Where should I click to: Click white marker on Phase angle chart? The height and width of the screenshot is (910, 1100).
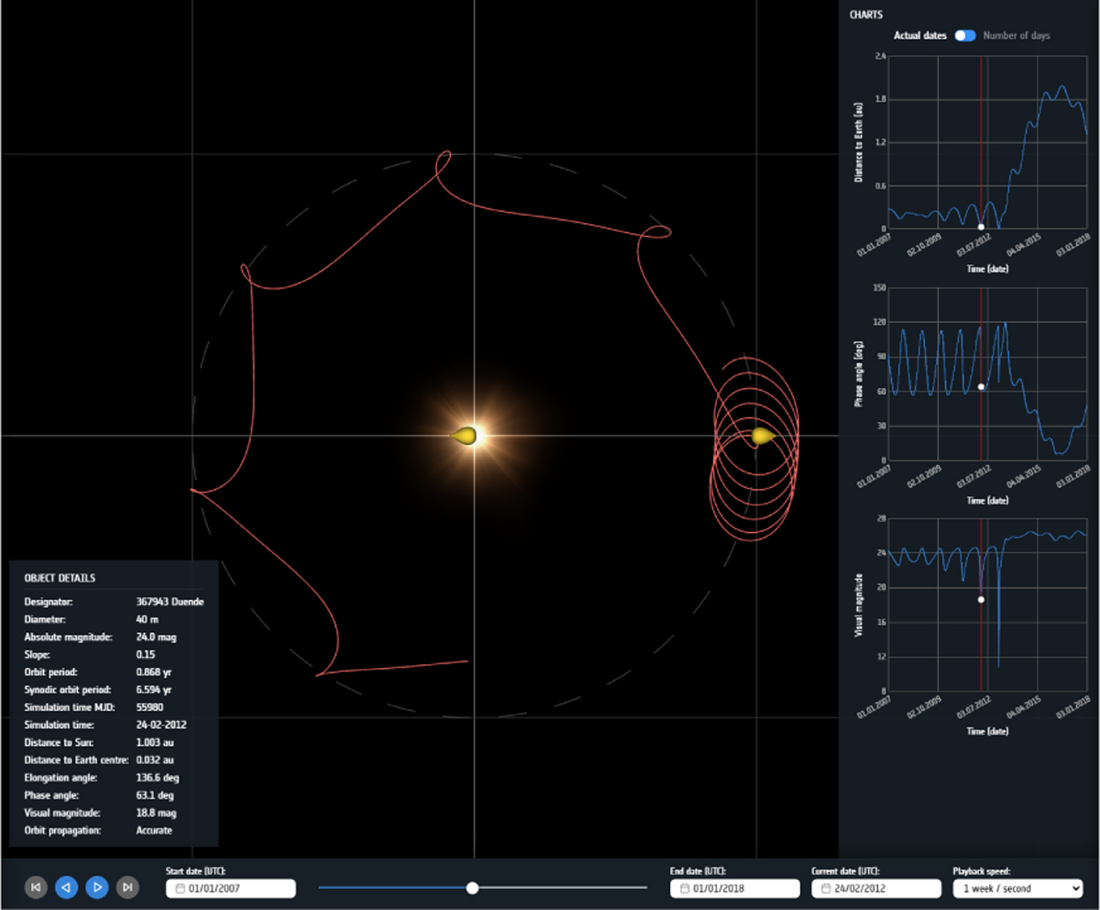pos(981,387)
